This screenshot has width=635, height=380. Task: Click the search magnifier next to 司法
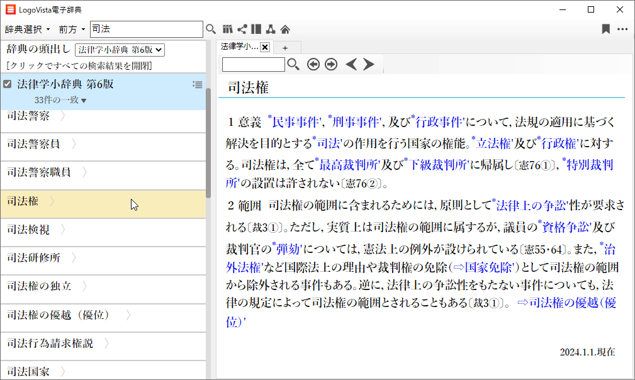pos(211,29)
